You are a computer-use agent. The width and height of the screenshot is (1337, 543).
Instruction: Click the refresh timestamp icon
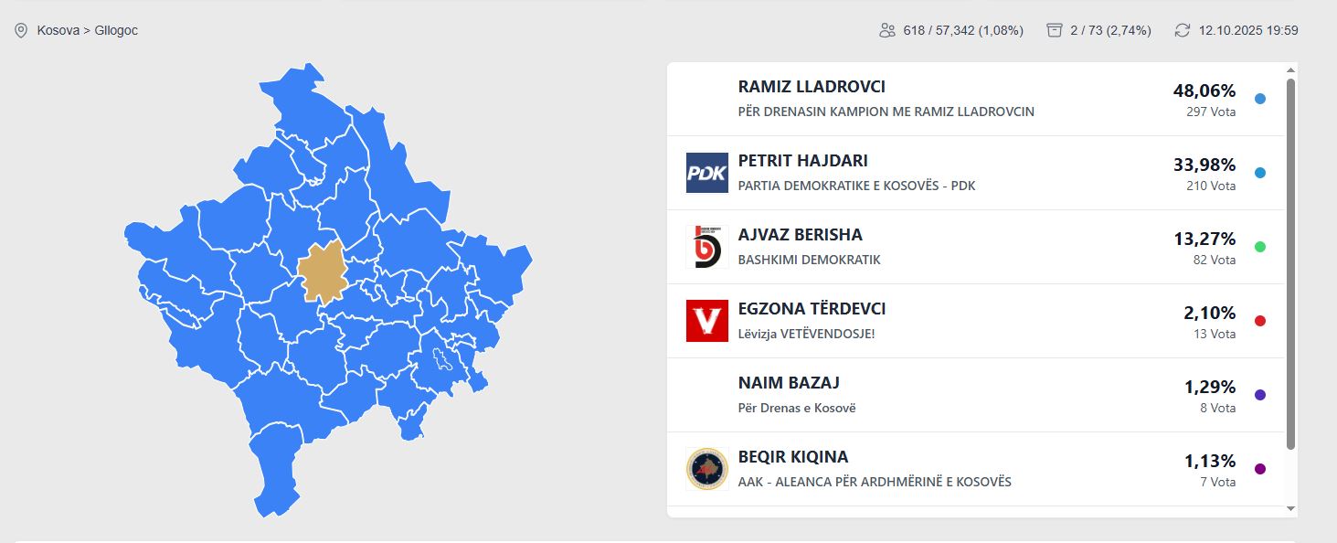click(1183, 30)
